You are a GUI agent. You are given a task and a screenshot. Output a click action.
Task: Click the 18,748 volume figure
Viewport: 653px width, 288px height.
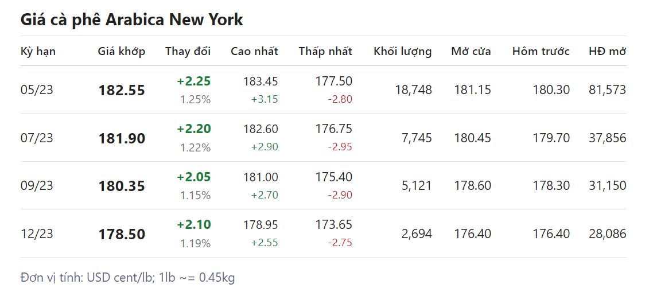pyautogui.click(x=413, y=90)
